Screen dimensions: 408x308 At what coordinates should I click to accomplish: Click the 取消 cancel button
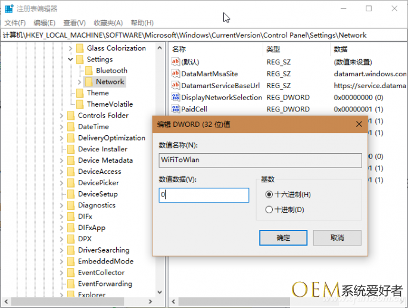[x=337, y=238]
